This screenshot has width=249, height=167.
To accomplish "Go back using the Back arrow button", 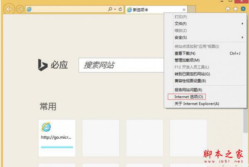I will (9, 9).
